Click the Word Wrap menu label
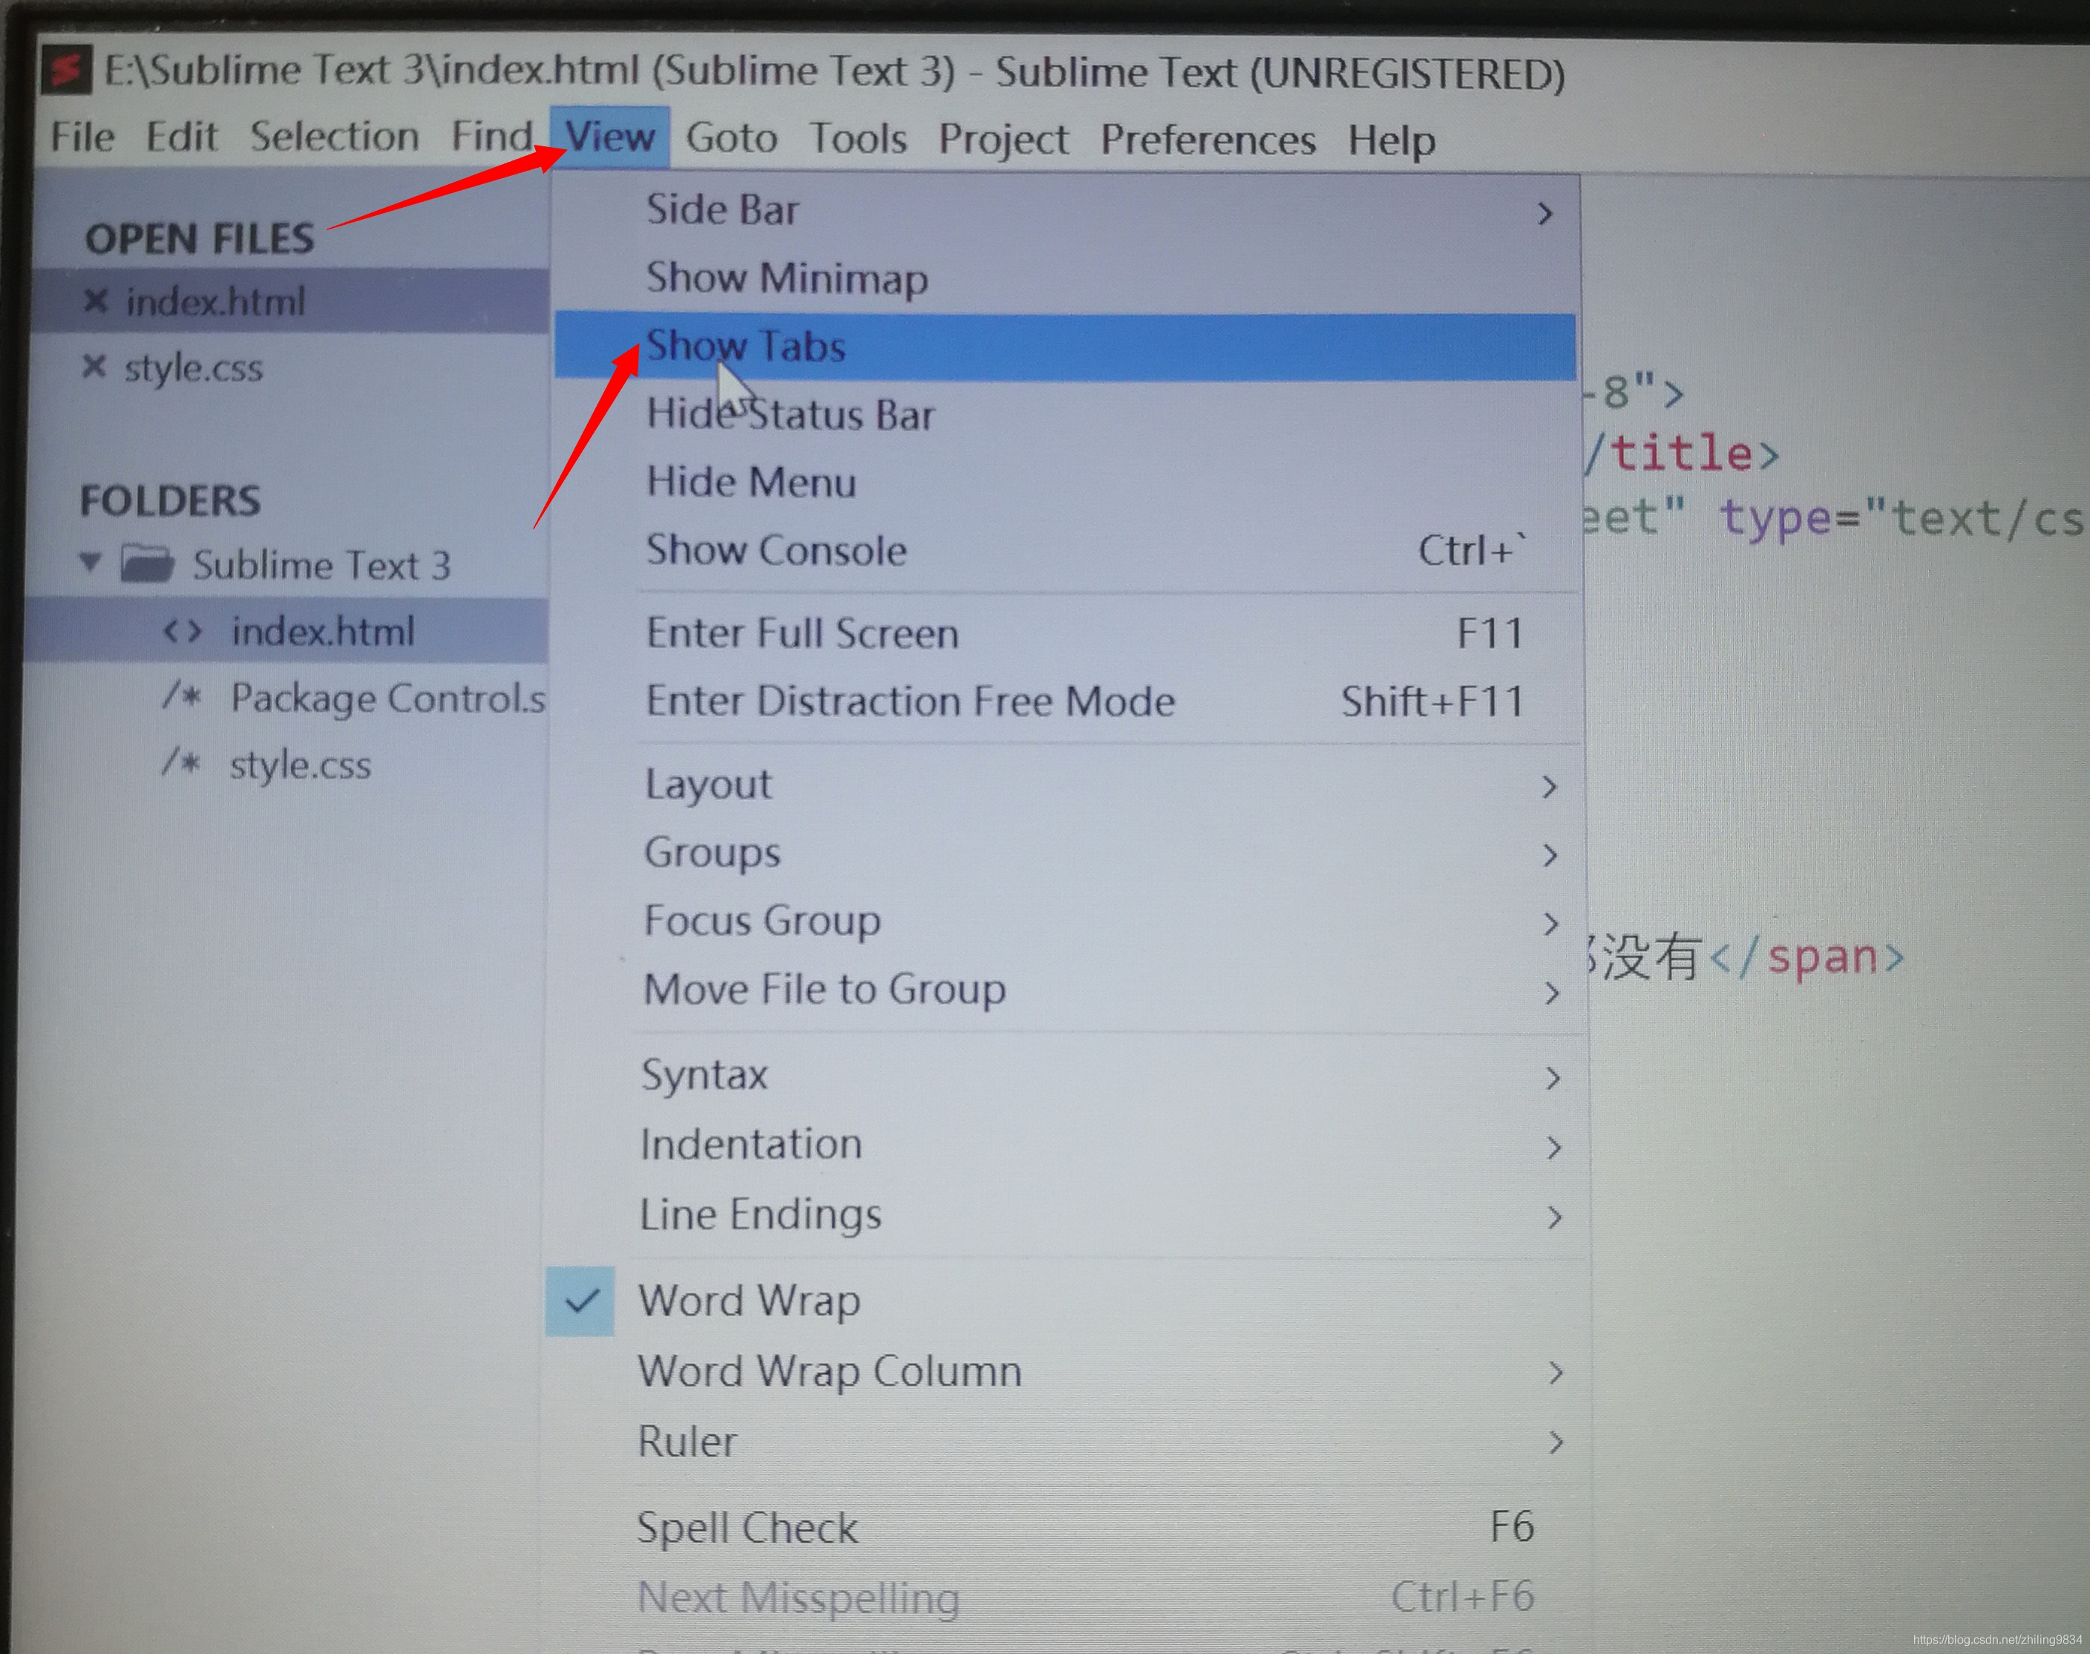 [750, 1301]
